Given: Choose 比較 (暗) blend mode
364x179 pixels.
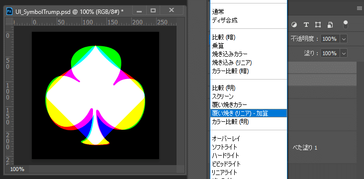Looking at the screenshot, I should [x=249, y=37].
